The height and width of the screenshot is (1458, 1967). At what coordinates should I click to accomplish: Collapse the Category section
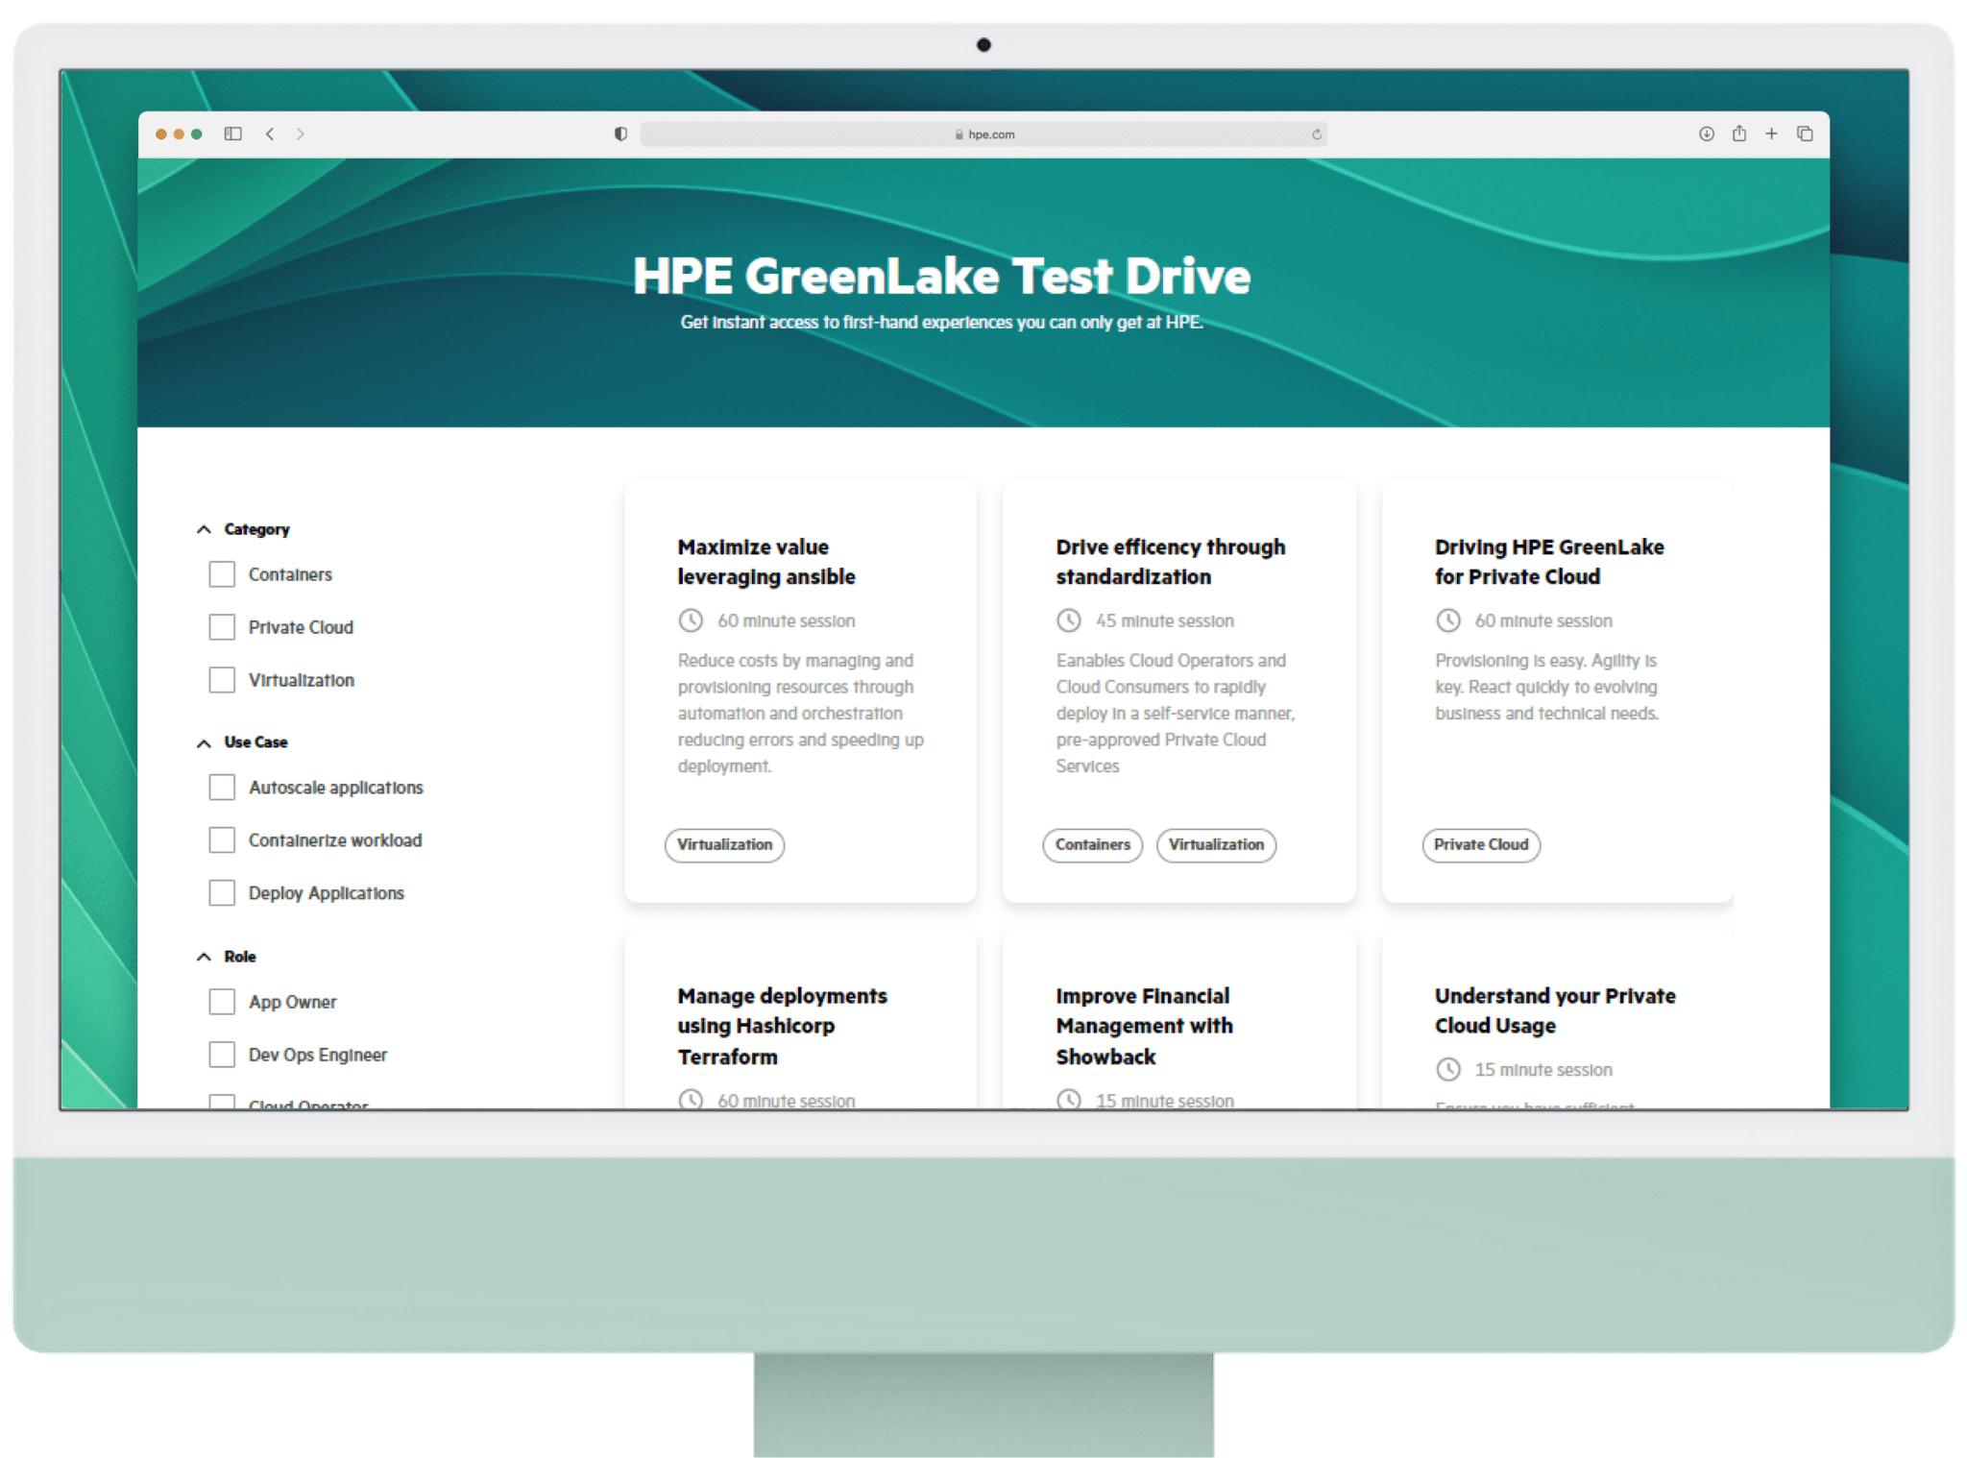pos(203,527)
